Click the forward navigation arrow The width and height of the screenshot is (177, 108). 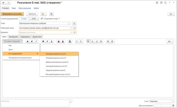coord(8,2)
